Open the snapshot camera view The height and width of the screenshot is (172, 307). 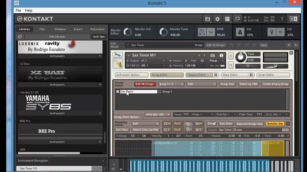[x=213, y=55]
